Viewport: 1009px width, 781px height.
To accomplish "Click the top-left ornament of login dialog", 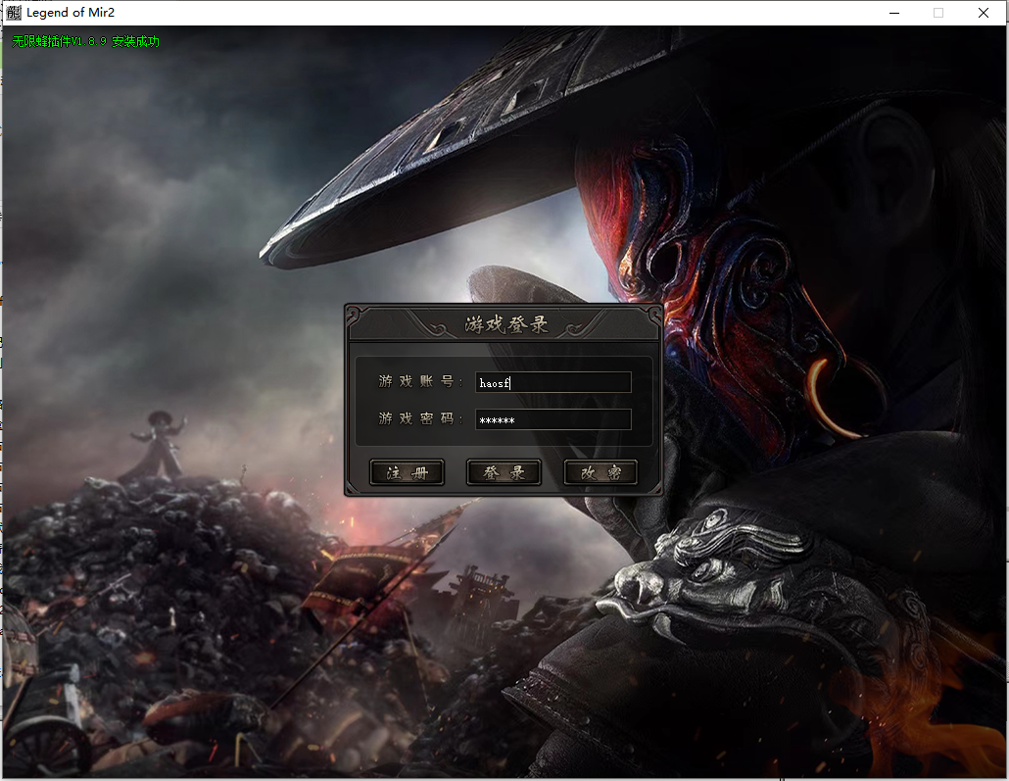I will click(357, 316).
